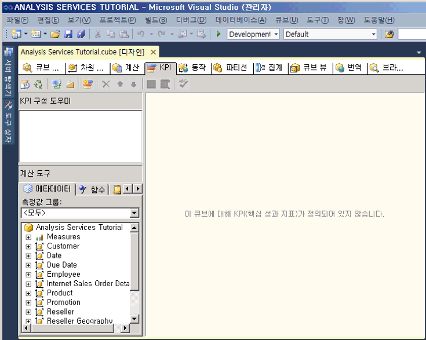Click the folder icon right of Default
The width and height of the screenshot is (426, 340).
click(389, 34)
